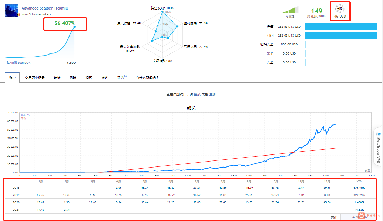
Task: Click the 最大跌幅: 32.4% radar label
Action: 129,23
